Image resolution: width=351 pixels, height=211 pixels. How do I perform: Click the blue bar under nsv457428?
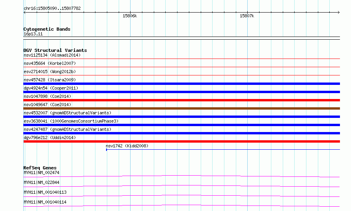pyautogui.click(x=181, y=84)
